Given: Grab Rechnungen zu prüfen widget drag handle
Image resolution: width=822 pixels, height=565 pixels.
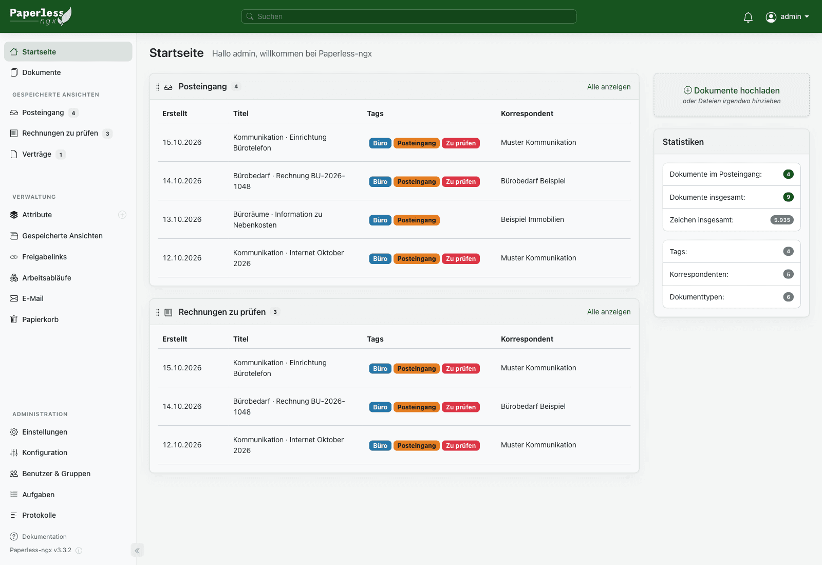Looking at the screenshot, I should tap(158, 312).
